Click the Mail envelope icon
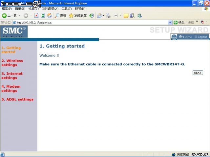Image resolution: width=210 pixels, height=157 pixels. (99, 15)
